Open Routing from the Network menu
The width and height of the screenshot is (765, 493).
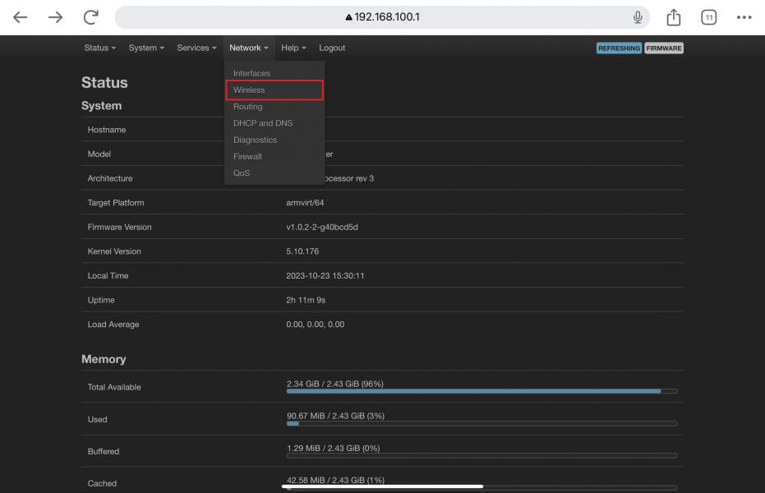pyautogui.click(x=248, y=106)
